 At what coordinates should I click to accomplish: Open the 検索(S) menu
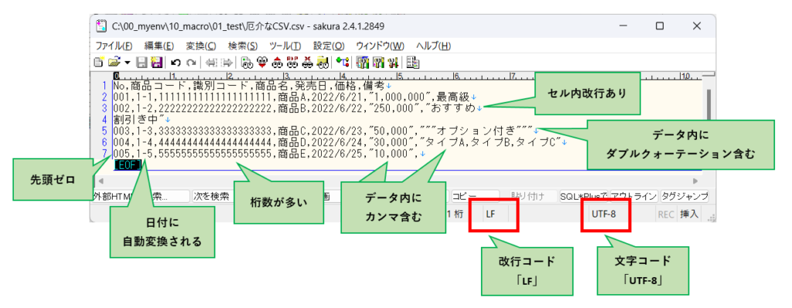[242, 46]
